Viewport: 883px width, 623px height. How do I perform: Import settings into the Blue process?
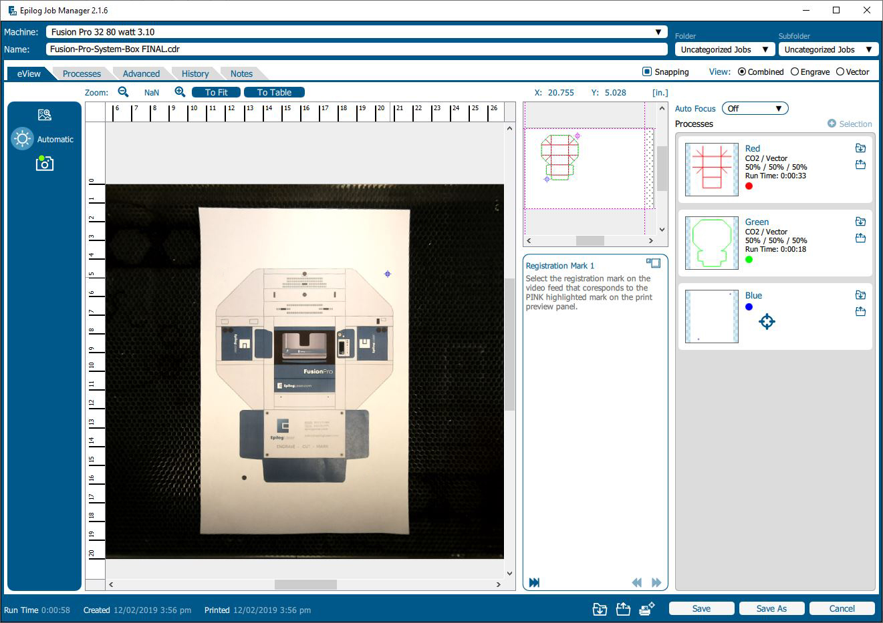(x=860, y=295)
